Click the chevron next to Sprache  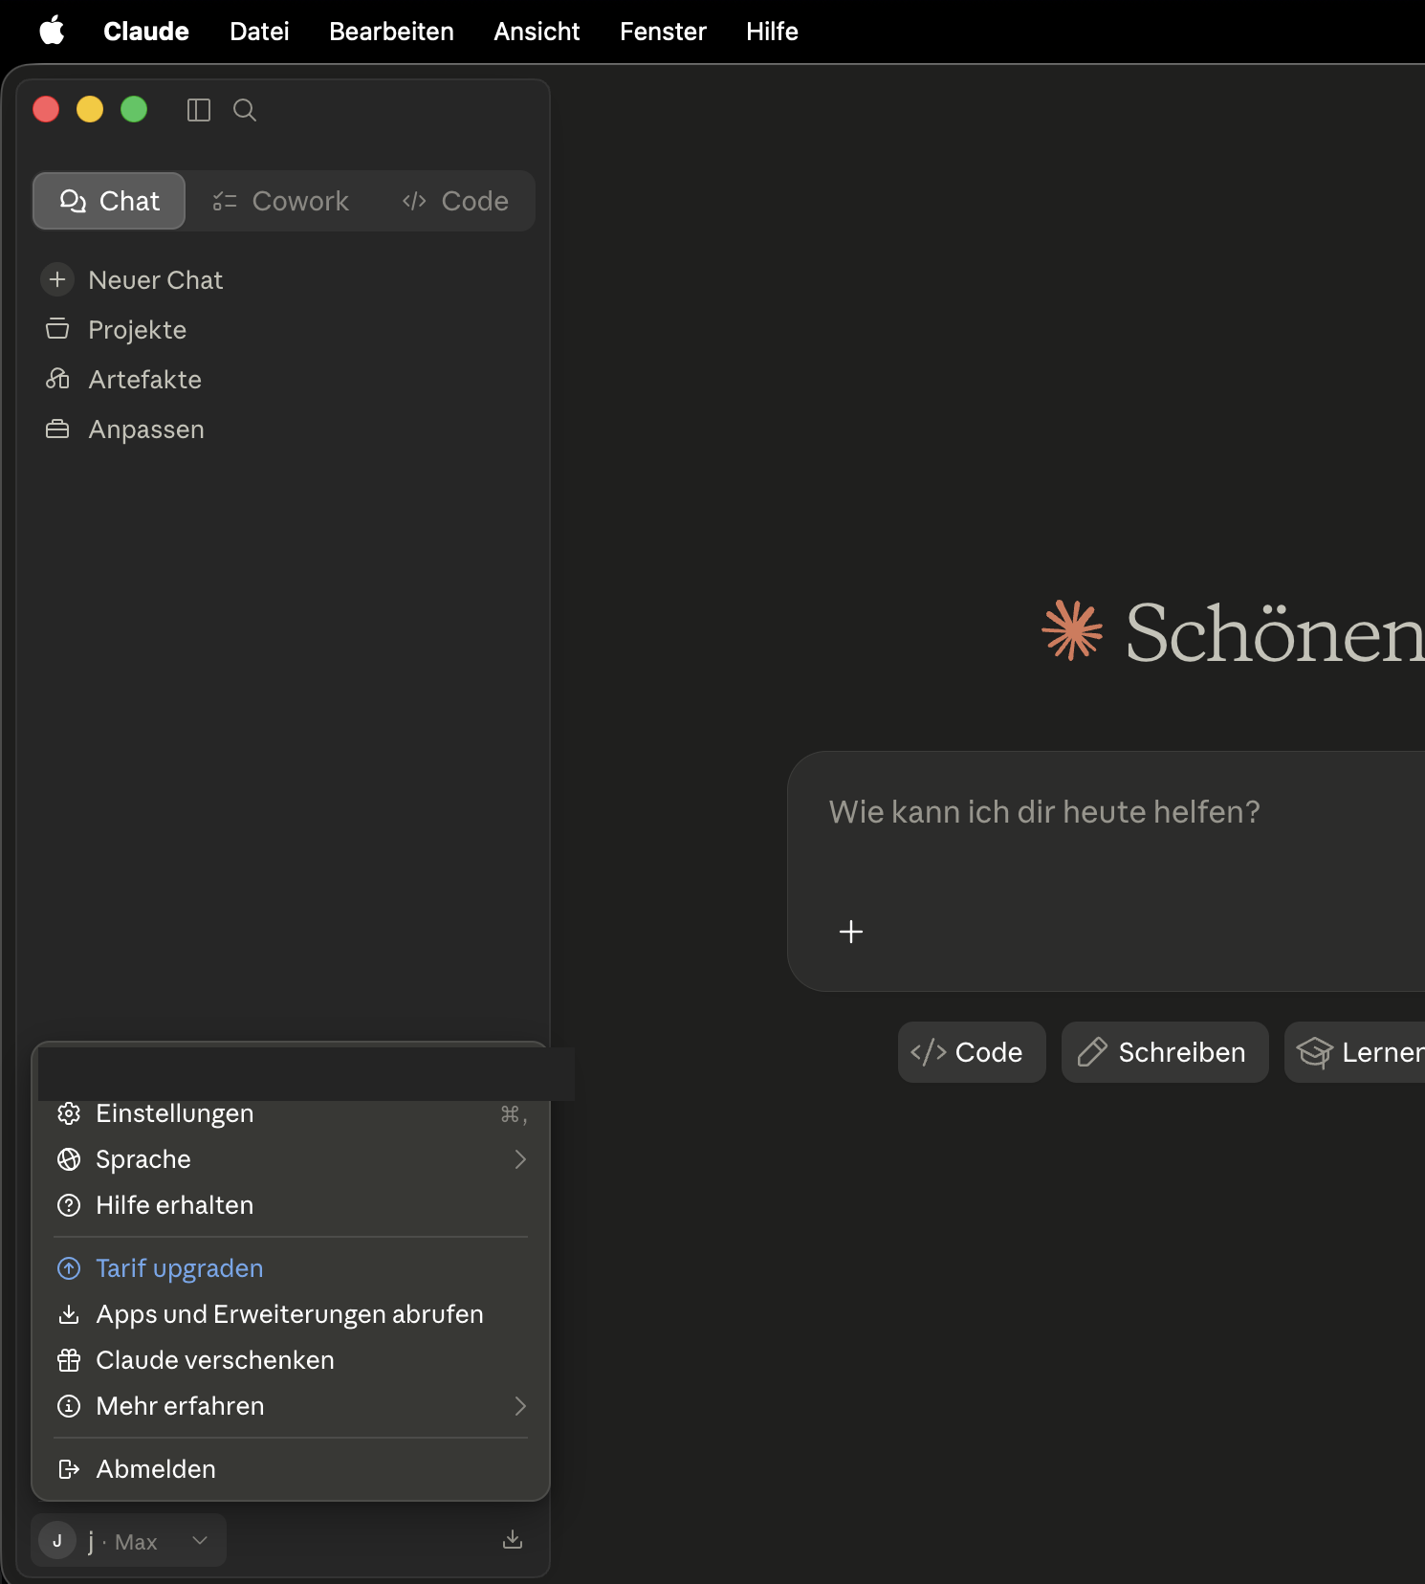point(520,1159)
